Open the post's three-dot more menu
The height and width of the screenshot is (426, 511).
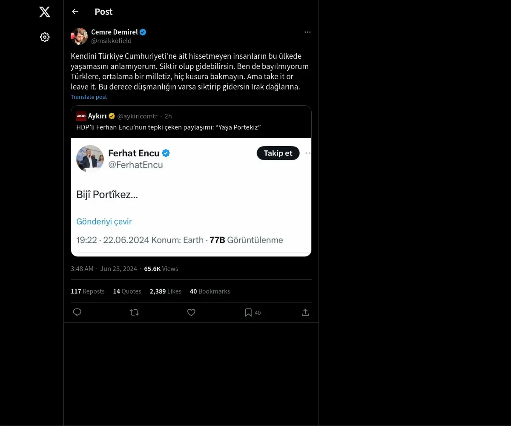[x=307, y=32]
